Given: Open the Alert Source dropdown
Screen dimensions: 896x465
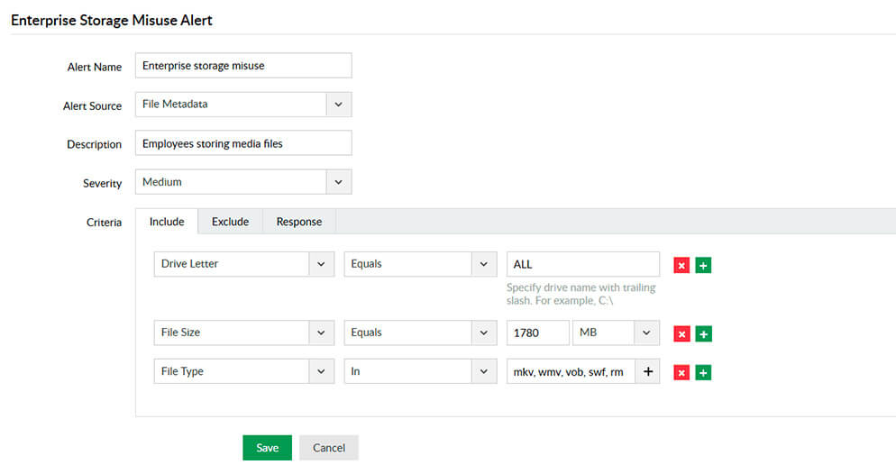Looking at the screenshot, I should point(338,105).
